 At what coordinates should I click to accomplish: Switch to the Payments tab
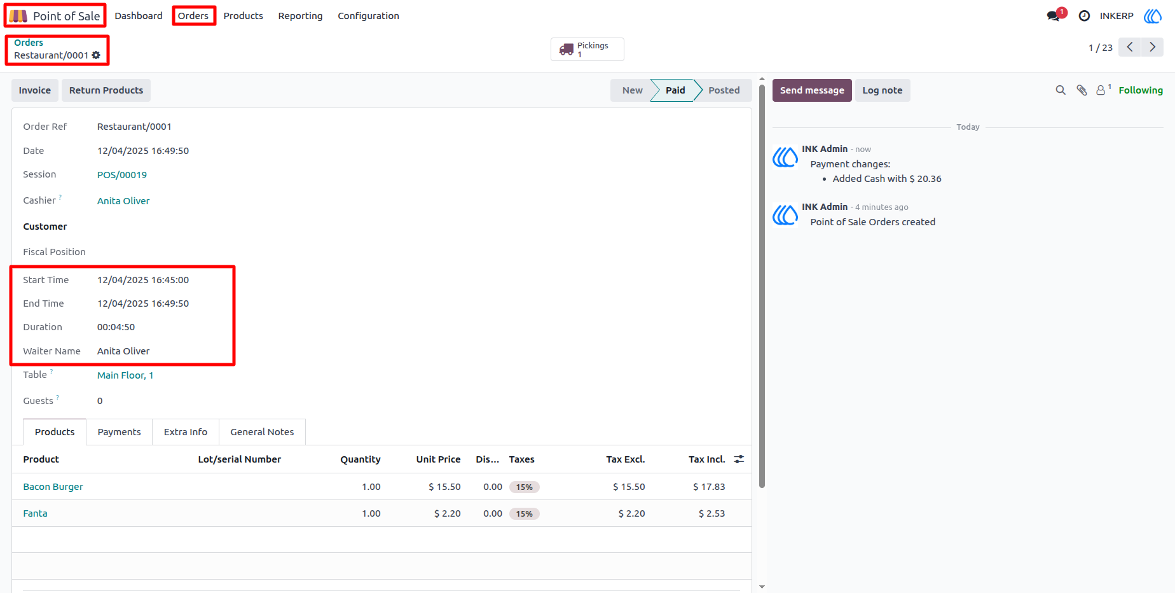119,432
